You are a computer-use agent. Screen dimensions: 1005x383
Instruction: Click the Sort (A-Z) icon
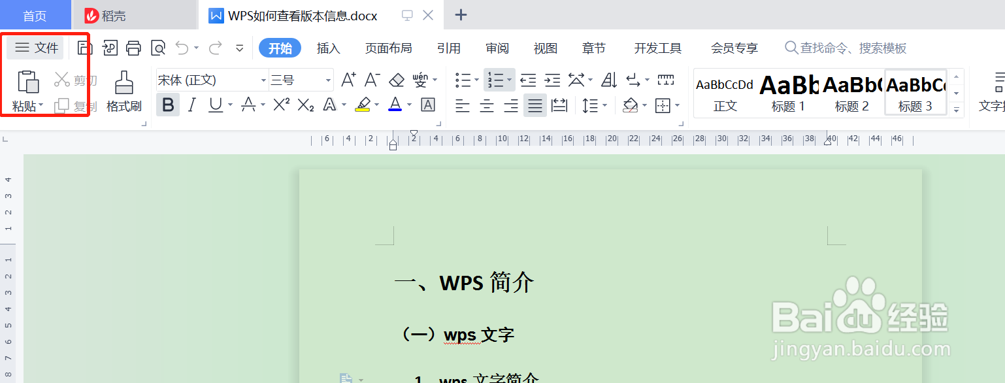pos(609,80)
